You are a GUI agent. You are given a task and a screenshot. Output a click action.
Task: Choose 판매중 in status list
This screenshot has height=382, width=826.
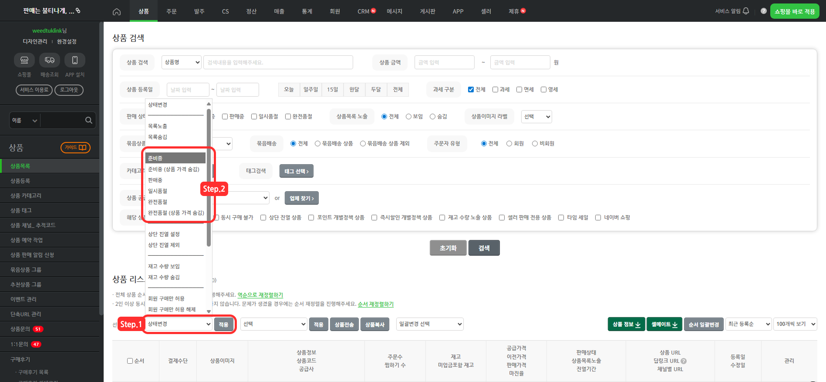point(175,180)
